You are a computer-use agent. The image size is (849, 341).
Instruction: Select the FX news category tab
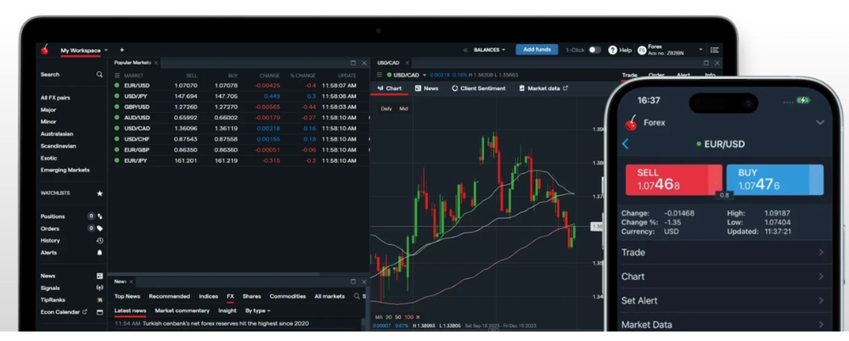tap(230, 296)
